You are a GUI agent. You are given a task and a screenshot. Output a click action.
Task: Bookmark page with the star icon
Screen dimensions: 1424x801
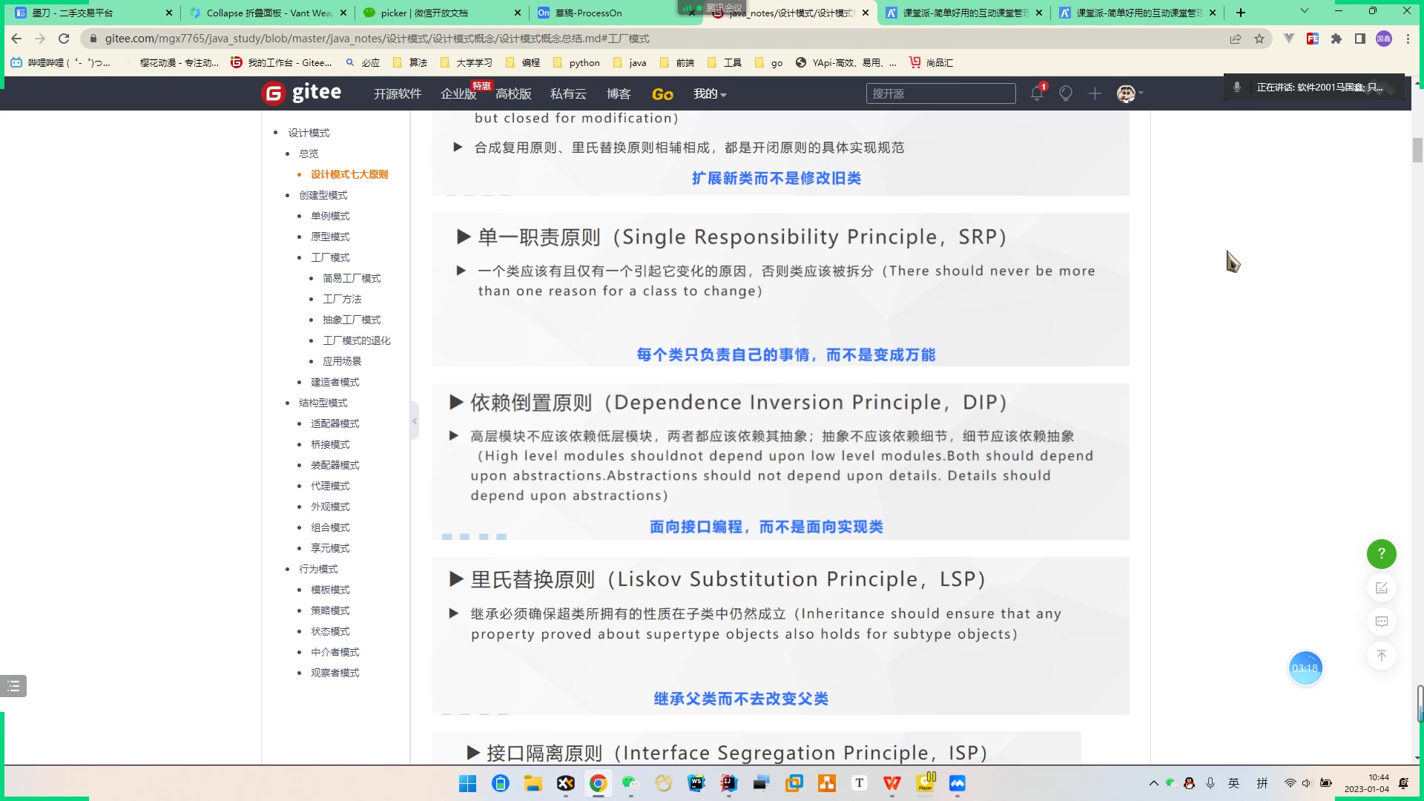pyautogui.click(x=1259, y=39)
